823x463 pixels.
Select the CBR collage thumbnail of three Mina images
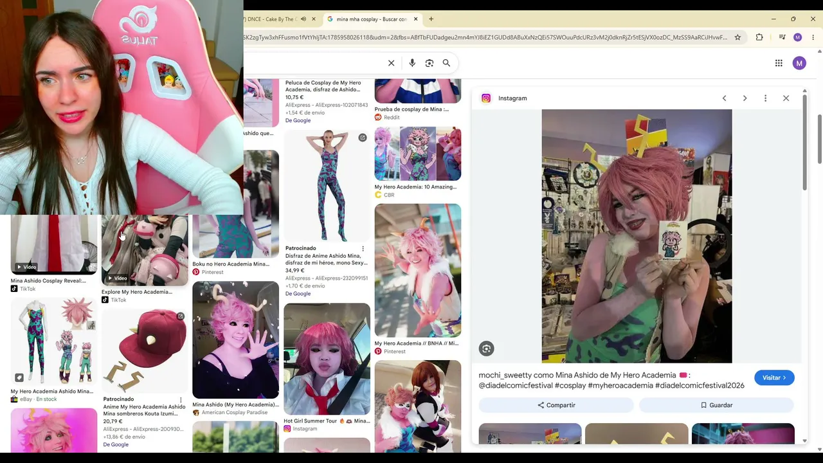(418, 154)
